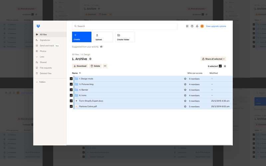Viewport: 266px width, 166px height.
Task: Uncheck the Pantone Colors.pdf checkbox
Action: (x=71, y=106)
